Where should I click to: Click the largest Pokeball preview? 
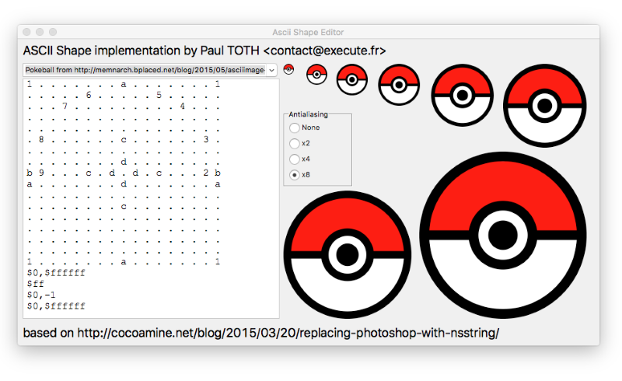(x=503, y=235)
